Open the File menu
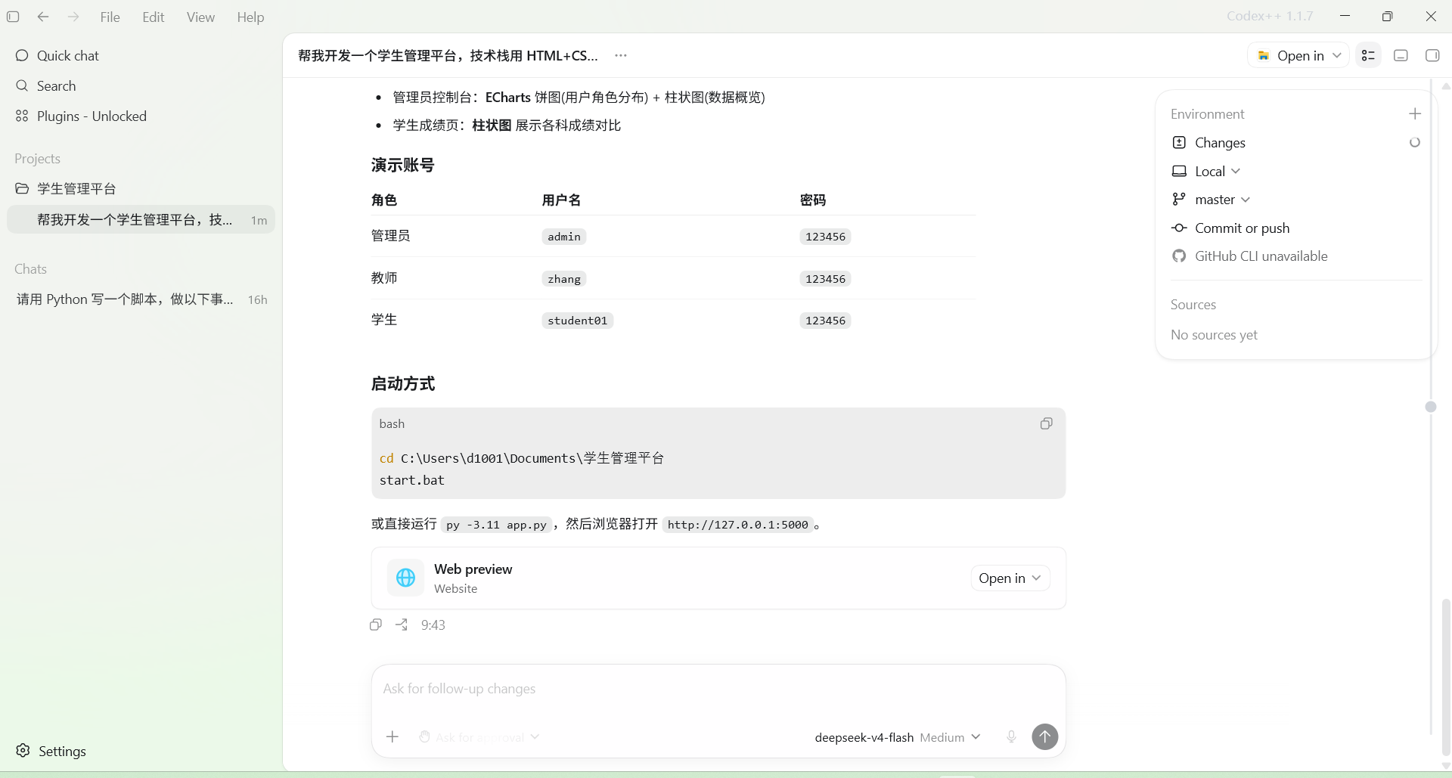 [110, 17]
